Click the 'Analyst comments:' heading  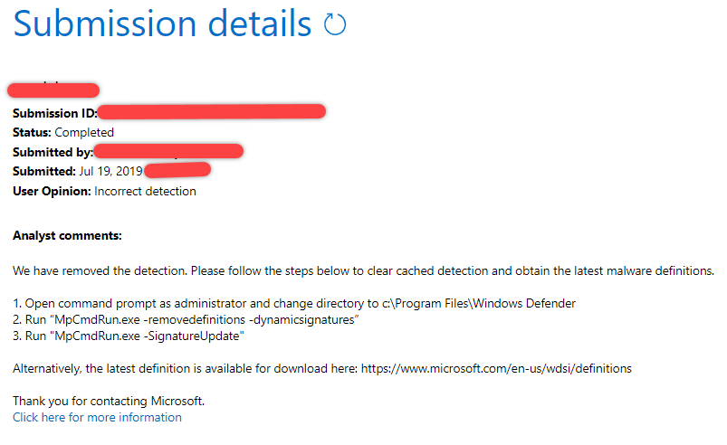click(67, 236)
